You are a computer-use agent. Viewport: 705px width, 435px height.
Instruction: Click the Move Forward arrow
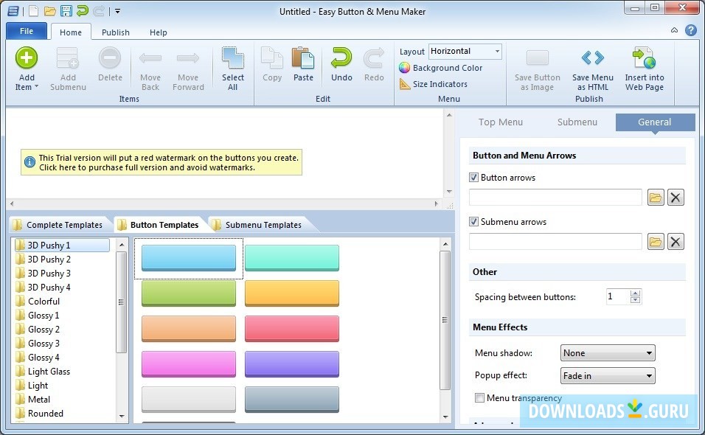(188, 58)
